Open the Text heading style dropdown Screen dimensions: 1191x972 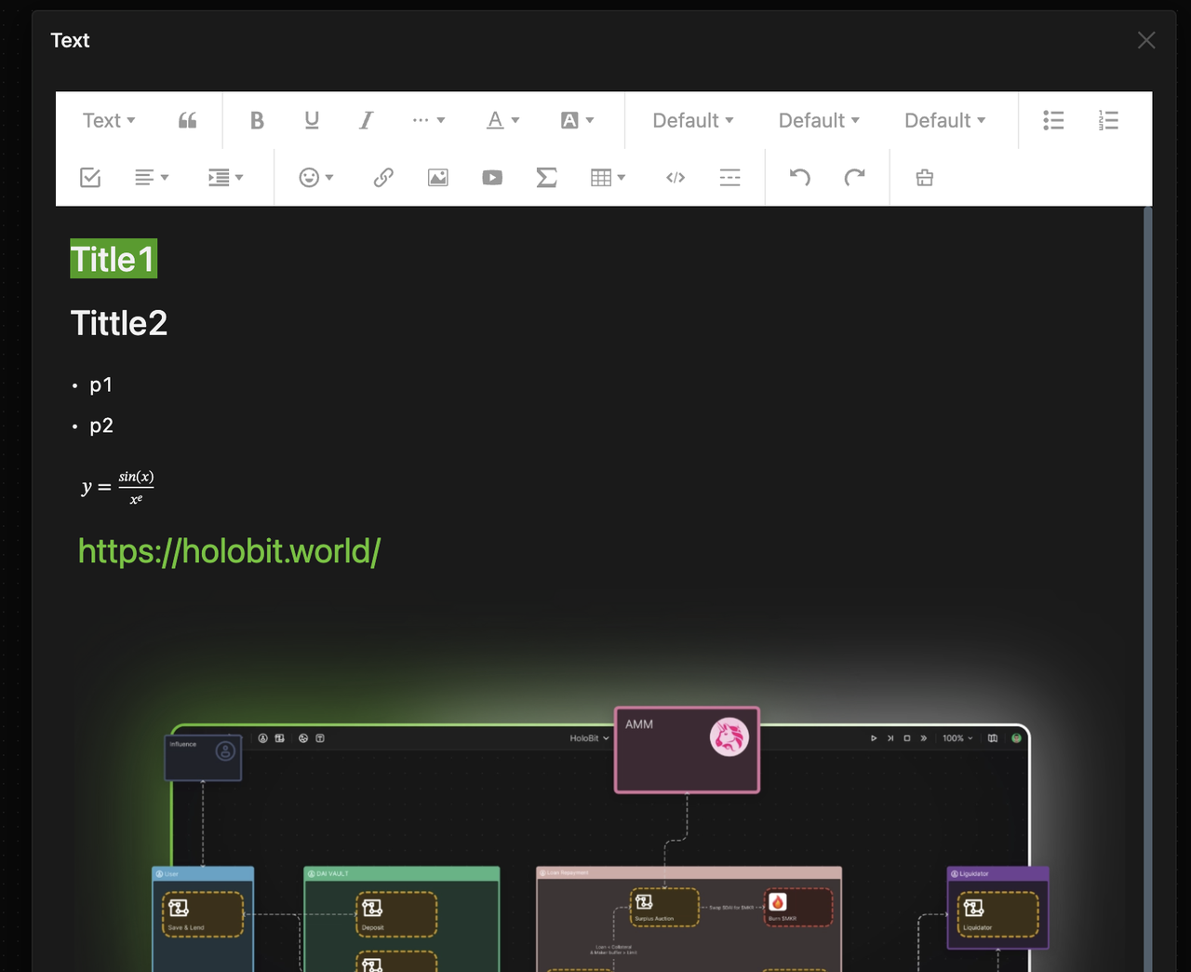point(109,120)
